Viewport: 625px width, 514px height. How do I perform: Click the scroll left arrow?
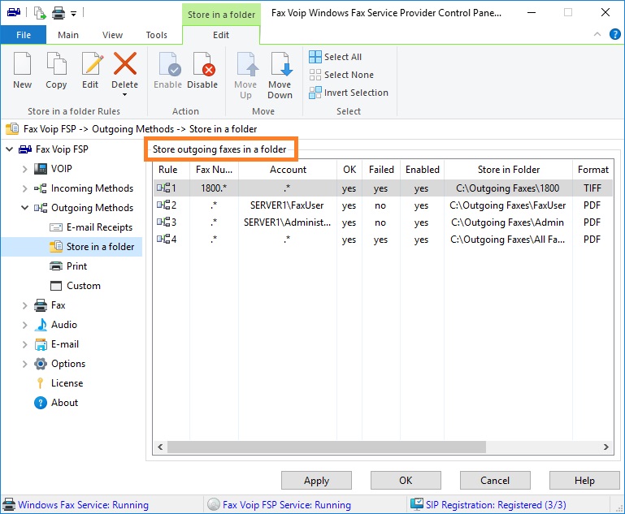point(160,447)
